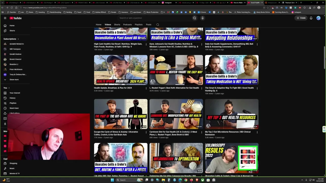Start voice search with the microphone
The width and height of the screenshot is (326, 183).
(202, 18)
